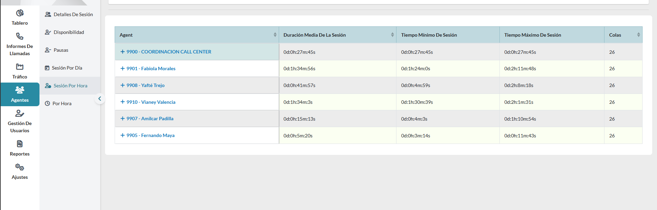This screenshot has height=210, width=657.
Task: Open Gestión De Usuarios icon
Action: 20,113
